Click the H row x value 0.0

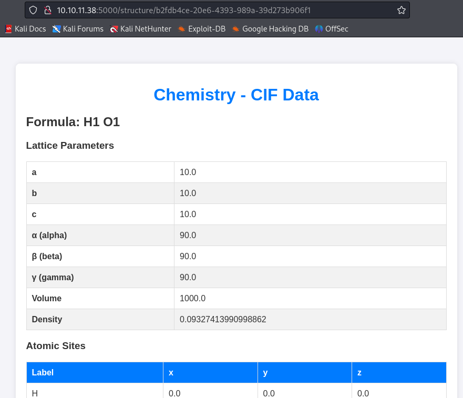pos(174,394)
